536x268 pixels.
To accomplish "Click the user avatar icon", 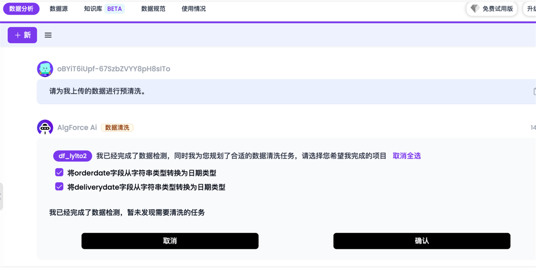I will point(45,69).
